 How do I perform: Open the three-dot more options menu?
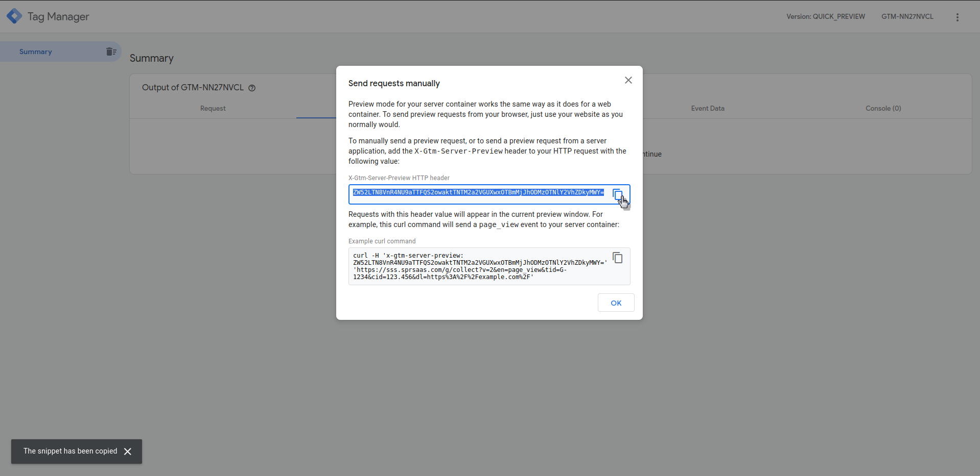click(x=958, y=17)
